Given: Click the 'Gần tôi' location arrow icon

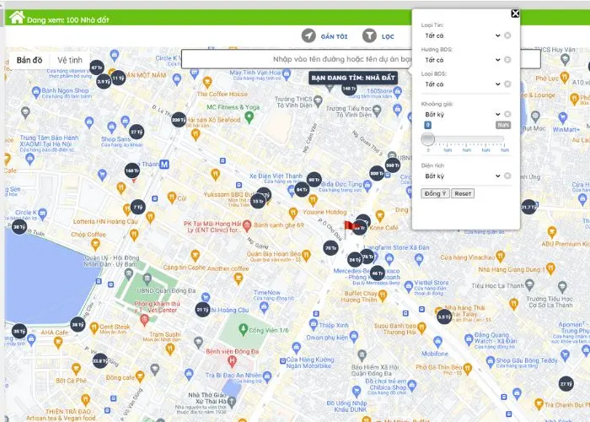Looking at the screenshot, I should click(x=309, y=35).
